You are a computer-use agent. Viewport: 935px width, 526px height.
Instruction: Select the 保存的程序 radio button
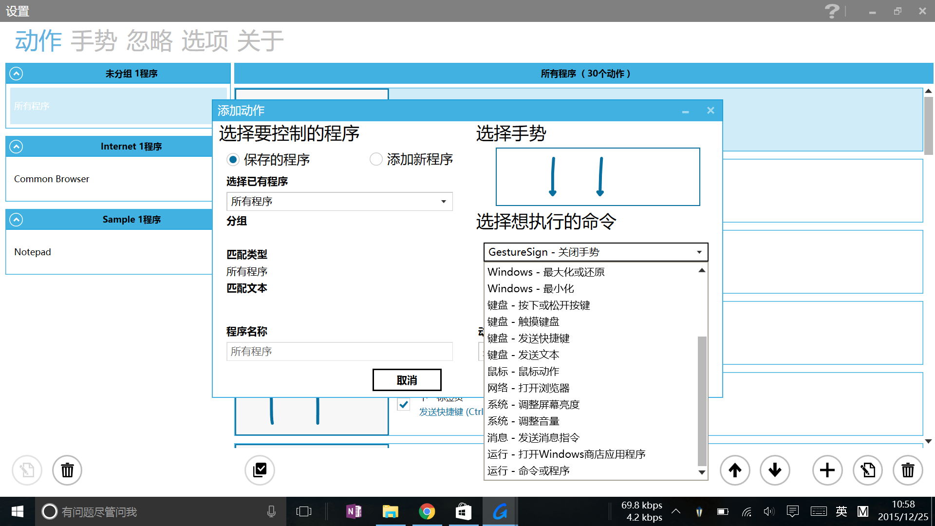tap(233, 159)
